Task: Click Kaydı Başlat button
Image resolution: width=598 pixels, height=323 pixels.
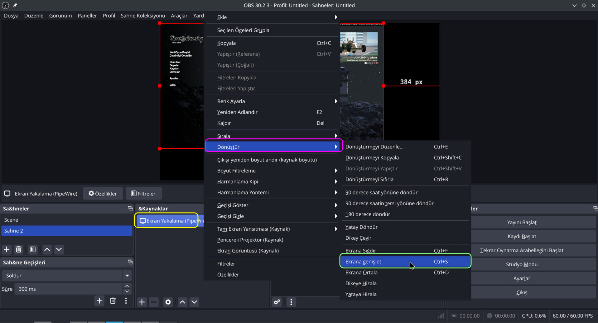Action: click(x=522, y=236)
